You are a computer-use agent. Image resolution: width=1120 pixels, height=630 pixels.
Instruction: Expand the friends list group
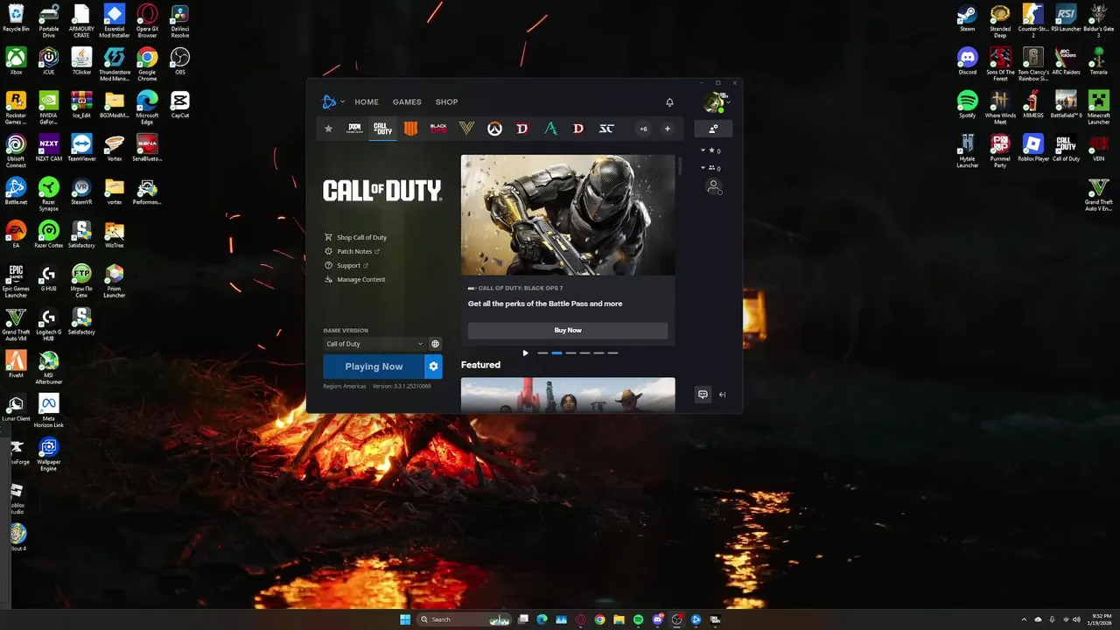pyautogui.click(x=710, y=168)
